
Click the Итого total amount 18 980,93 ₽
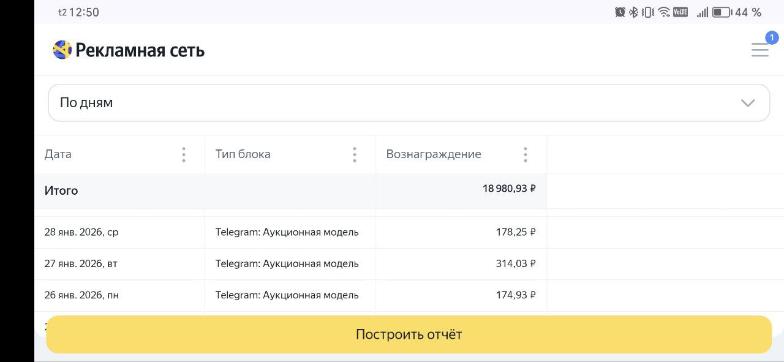(x=509, y=189)
